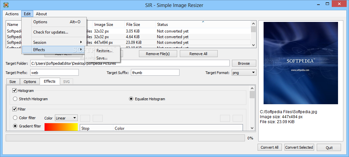This screenshot has width=349, height=157.
Task: Select Check for updates... menu entry
Action: 54,32
